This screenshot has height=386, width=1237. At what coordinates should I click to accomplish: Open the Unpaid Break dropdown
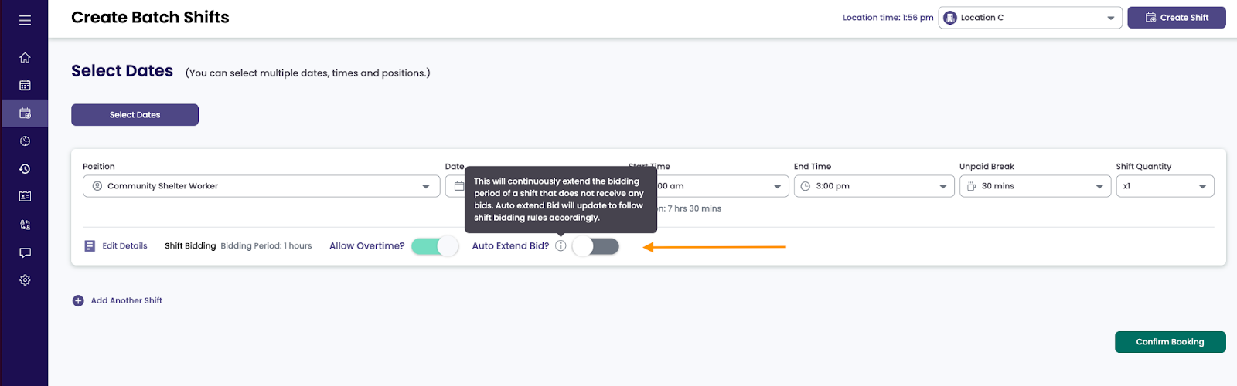coord(1034,186)
